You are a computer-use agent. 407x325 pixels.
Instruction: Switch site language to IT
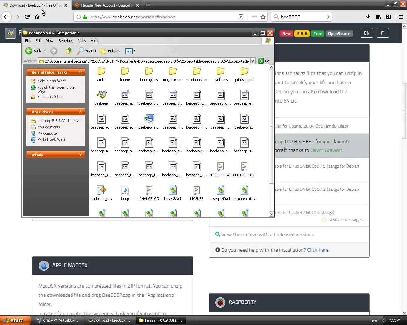(383, 33)
